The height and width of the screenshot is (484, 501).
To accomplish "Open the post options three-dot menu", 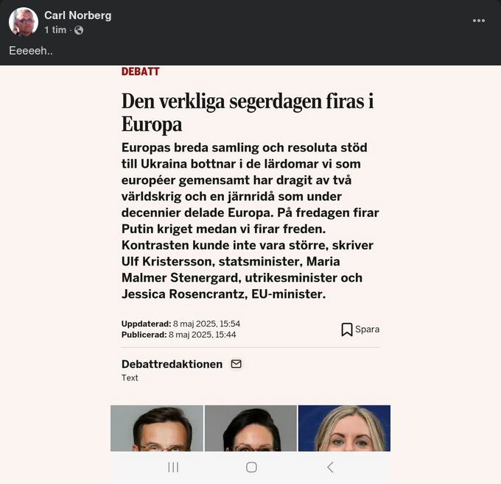I will click(479, 21).
